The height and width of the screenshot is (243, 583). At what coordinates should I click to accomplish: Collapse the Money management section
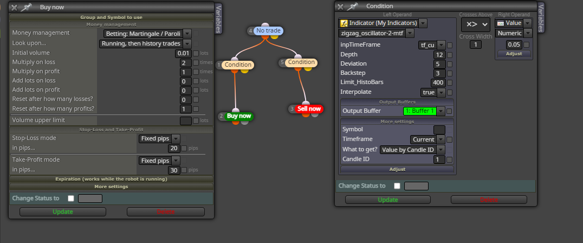(111, 24)
